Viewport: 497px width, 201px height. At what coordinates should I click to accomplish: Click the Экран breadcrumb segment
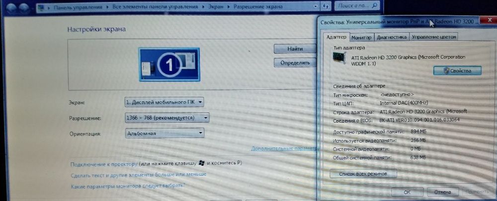[x=216, y=6]
